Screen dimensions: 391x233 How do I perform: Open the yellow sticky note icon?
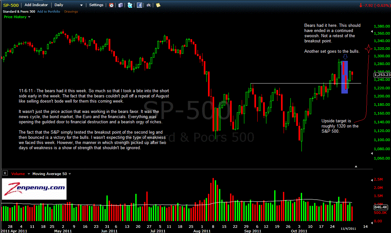pyautogui.click(x=158, y=5)
